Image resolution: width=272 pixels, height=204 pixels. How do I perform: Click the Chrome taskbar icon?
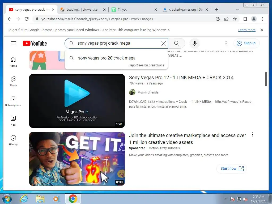(73, 199)
